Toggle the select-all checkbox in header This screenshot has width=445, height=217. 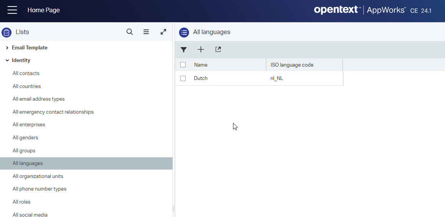pos(183,65)
